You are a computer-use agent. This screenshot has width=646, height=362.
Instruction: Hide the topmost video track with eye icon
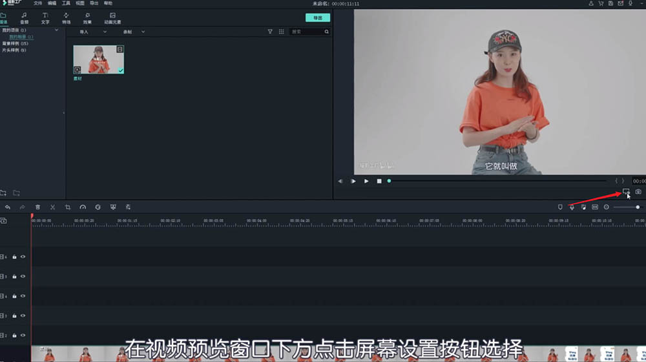pyautogui.click(x=23, y=257)
